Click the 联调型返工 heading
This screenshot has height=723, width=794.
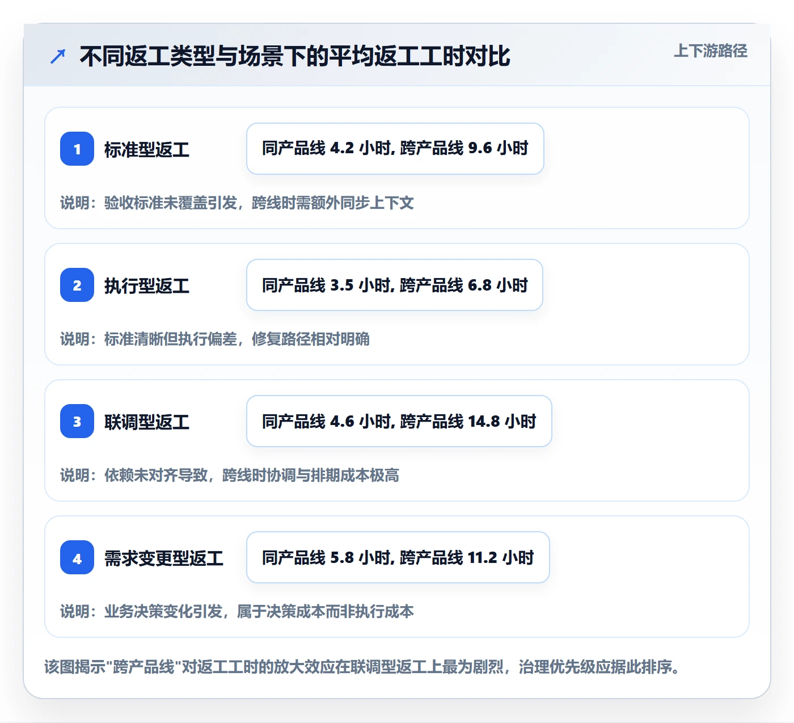pyautogui.click(x=147, y=422)
